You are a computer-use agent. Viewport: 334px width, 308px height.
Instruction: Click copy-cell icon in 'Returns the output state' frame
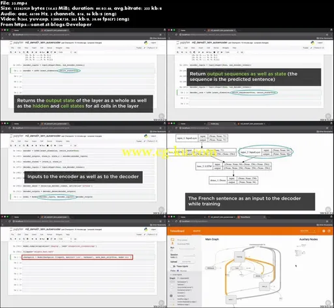click(x=23, y=52)
